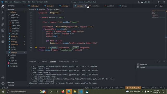Open Customize Layout icon
Image resolution: width=167 pixels, height=94 pixels.
click(x=148, y=2)
